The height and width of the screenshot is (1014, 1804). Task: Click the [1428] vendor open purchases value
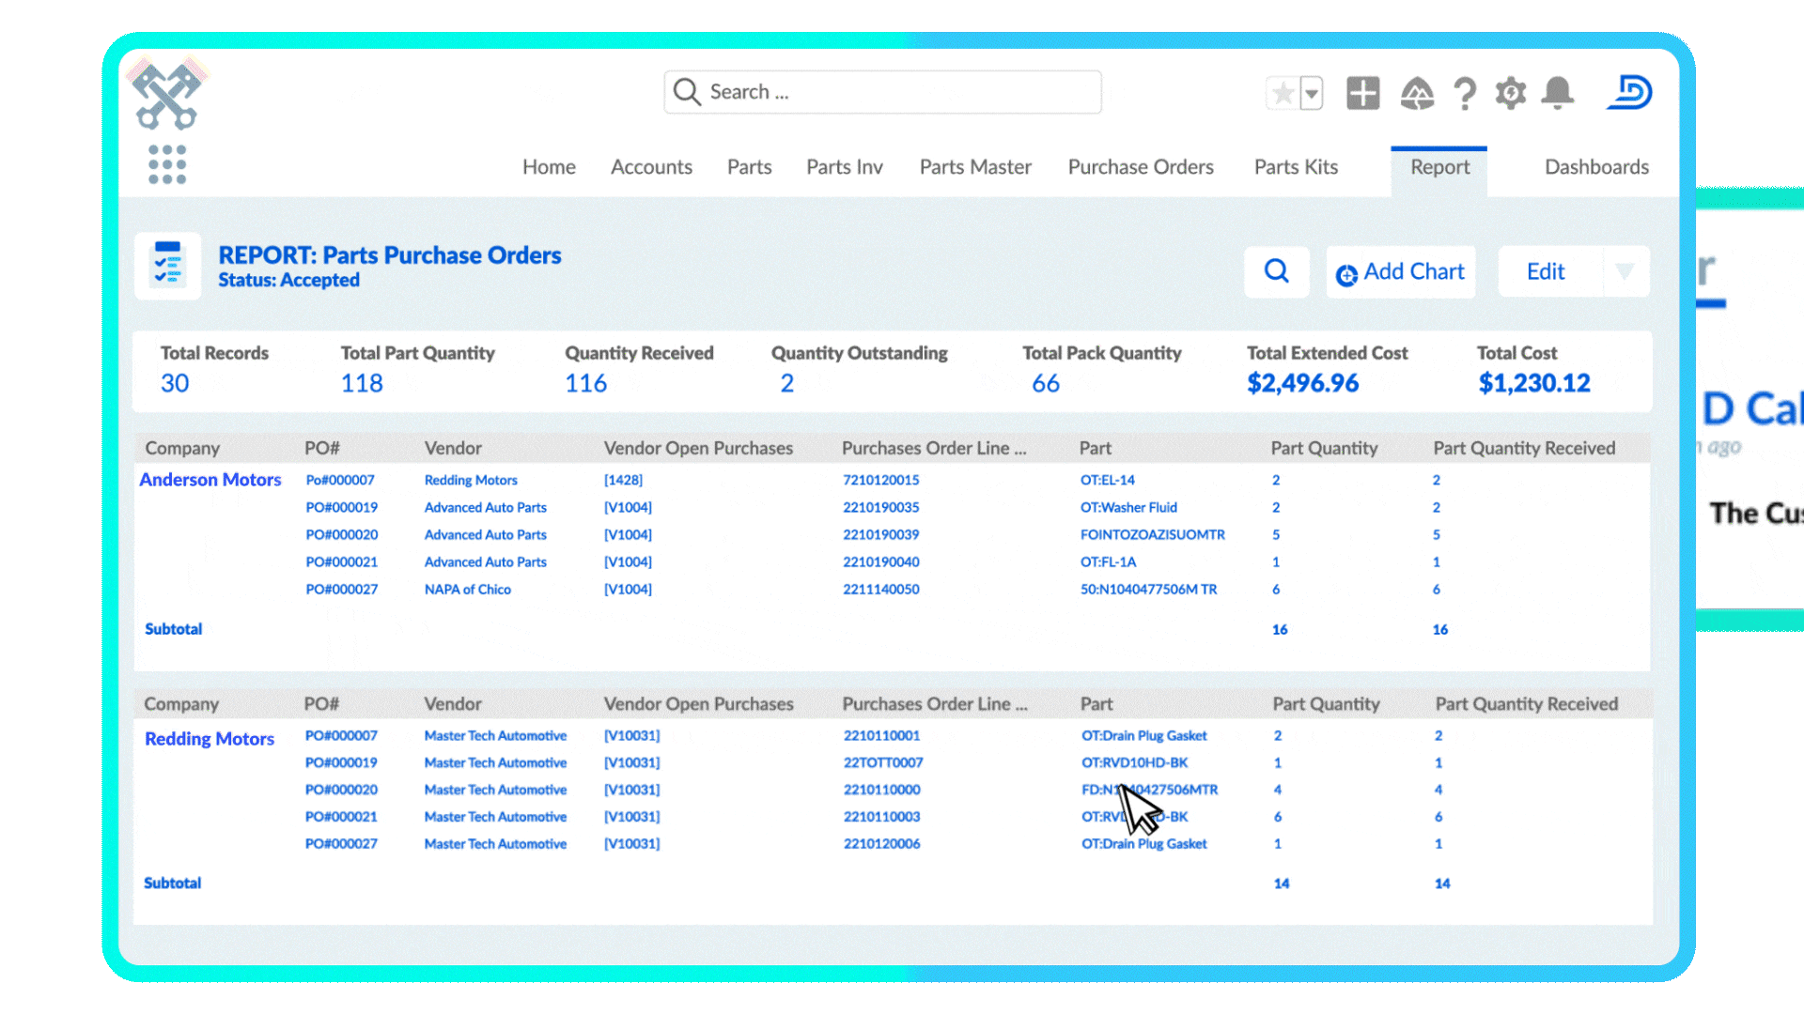(x=623, y=480)
